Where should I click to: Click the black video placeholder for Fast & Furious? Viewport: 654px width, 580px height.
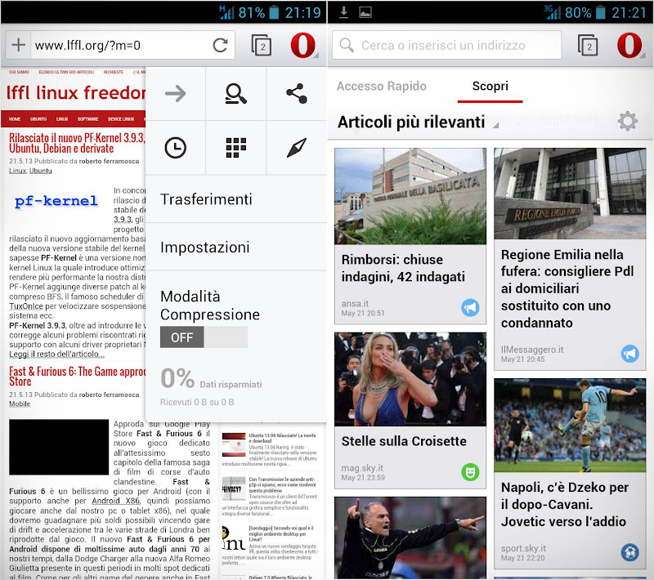[x=59, y=447]
